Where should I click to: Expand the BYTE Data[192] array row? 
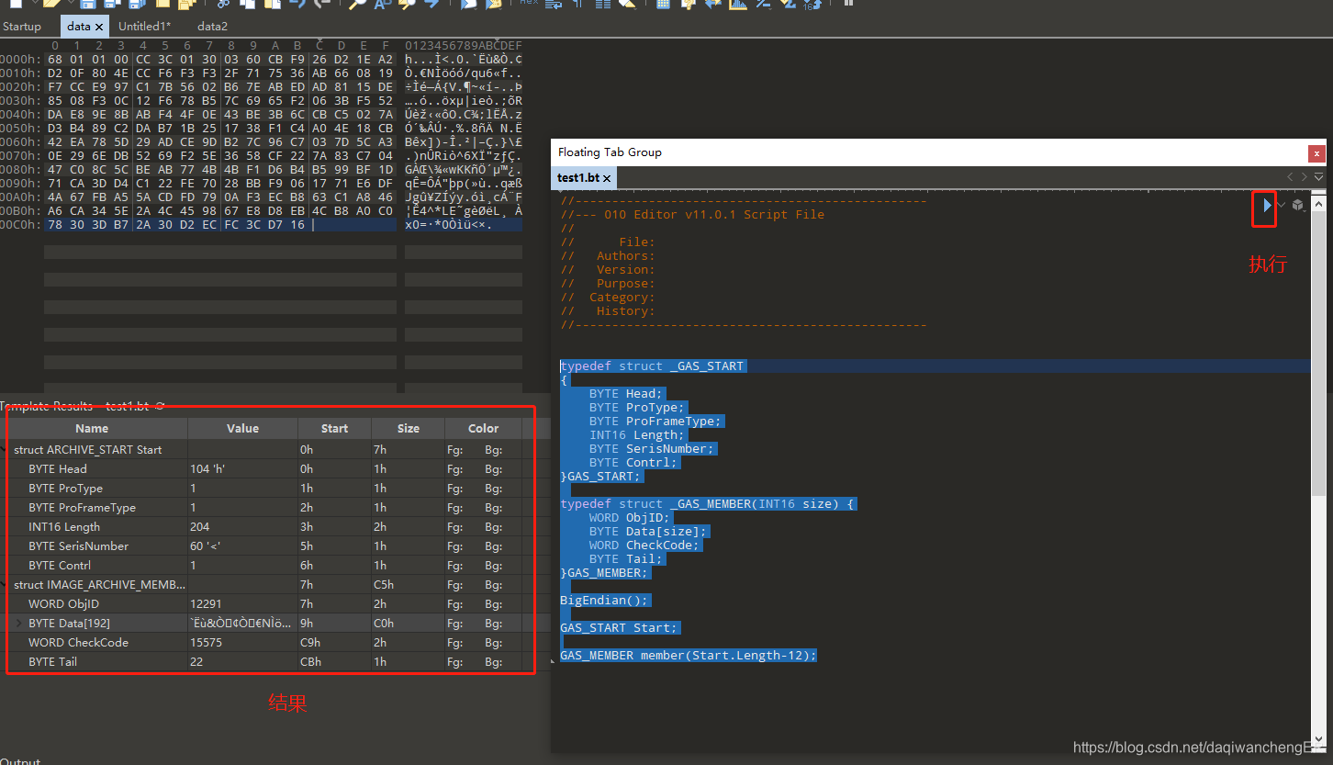click(19, 624)
